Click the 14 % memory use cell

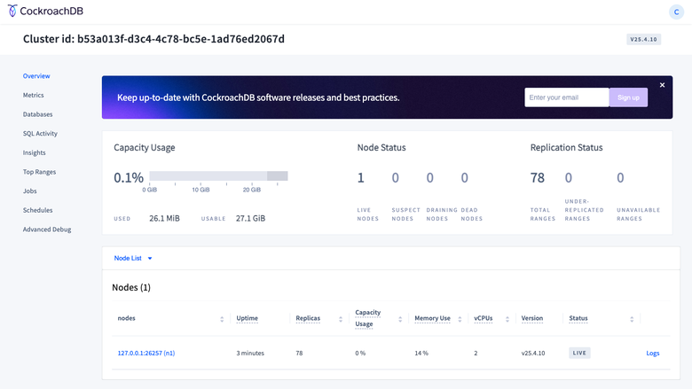(x=421, y=353)
